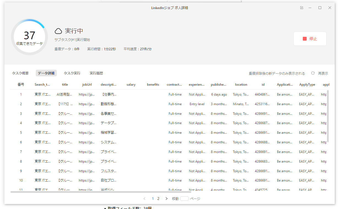Click the application URL link in the first row

[x=326, y=94]
